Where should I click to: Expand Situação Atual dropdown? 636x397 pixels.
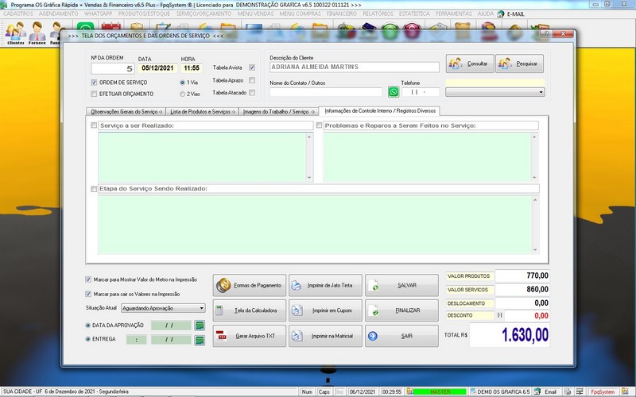pos(201,308)
